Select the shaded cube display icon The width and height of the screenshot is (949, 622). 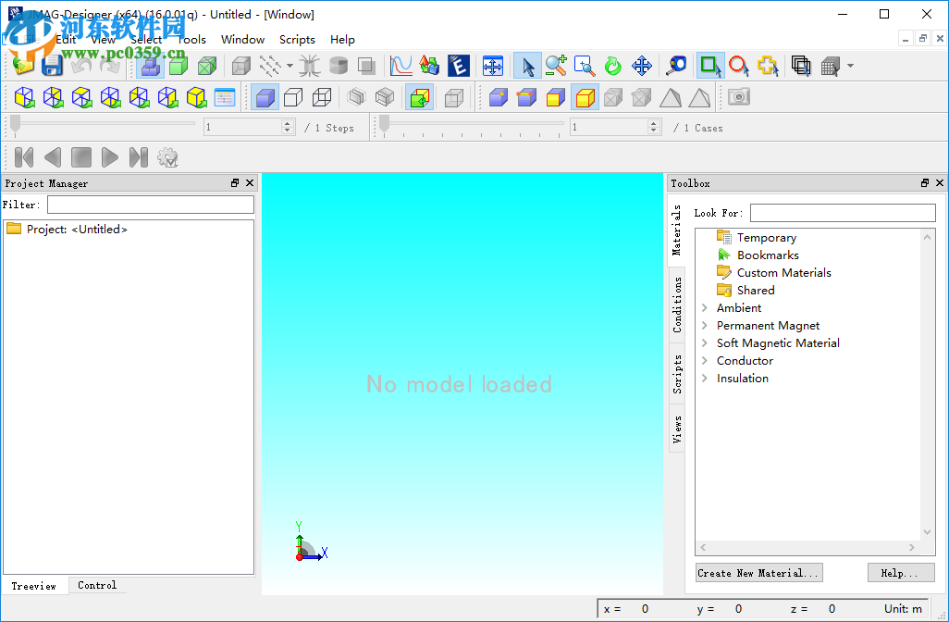point(265,97)
